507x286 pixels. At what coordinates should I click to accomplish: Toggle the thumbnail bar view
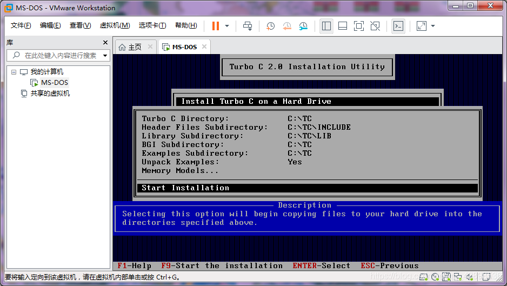point(343,26)
